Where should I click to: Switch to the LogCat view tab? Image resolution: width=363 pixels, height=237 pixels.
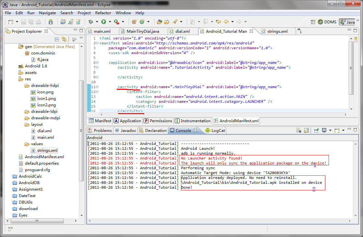pyautogui.click(x=215, y=131)
